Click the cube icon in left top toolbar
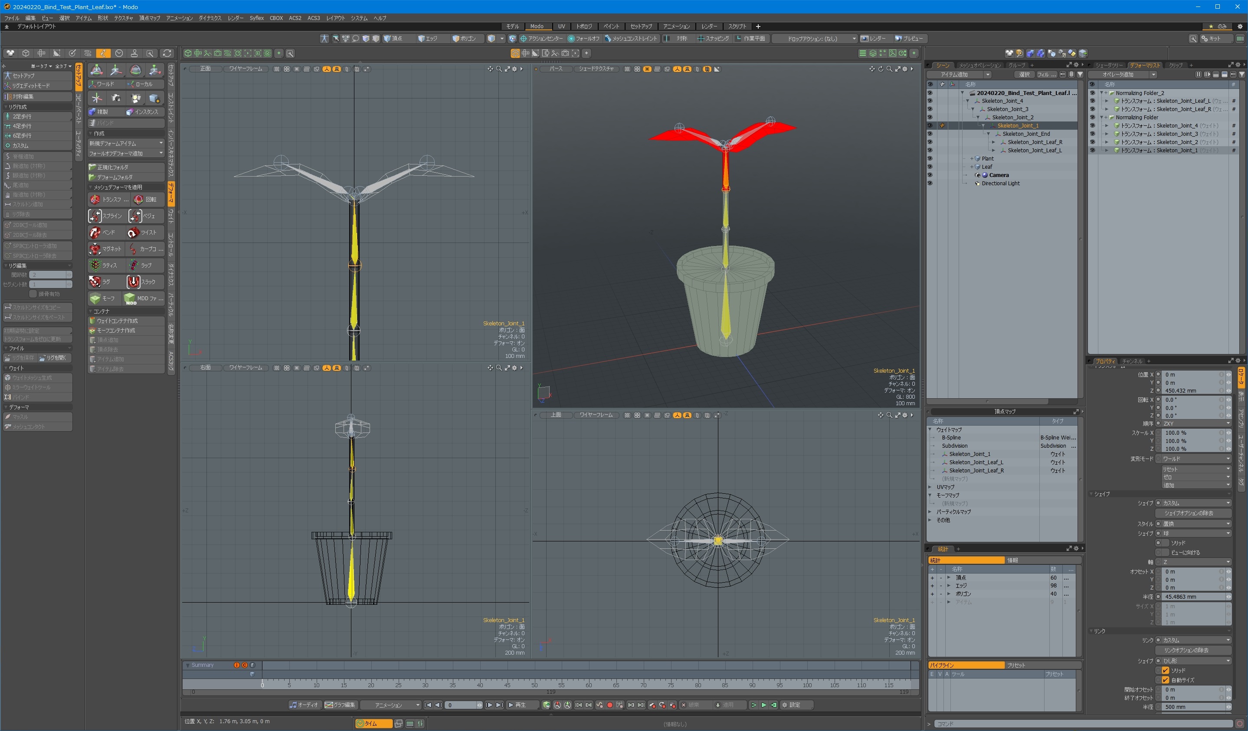The height and width of the screenshot is (731, 1248). pos(26,53)
